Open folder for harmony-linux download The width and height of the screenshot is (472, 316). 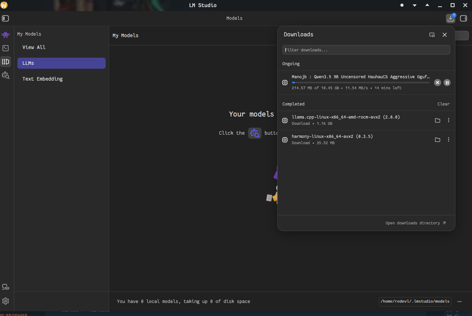click(438, 140)
